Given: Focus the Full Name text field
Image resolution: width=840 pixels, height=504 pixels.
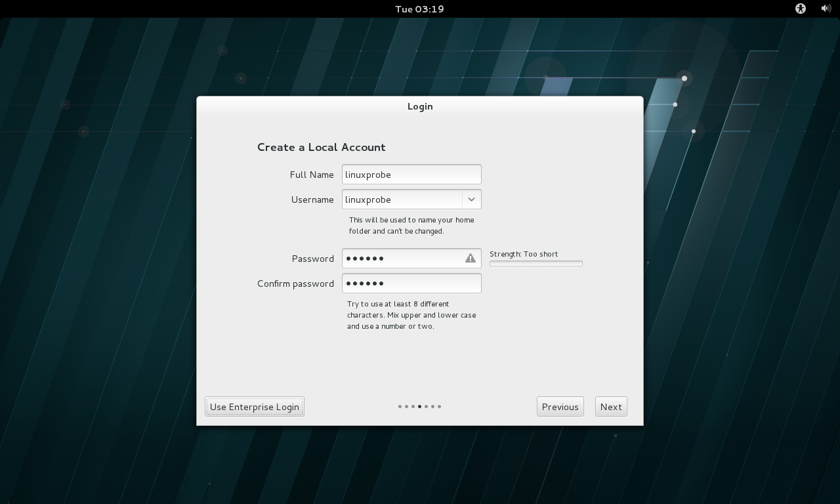Looking at the screenshot, I should pyautogui.click(x=411, y=175).
